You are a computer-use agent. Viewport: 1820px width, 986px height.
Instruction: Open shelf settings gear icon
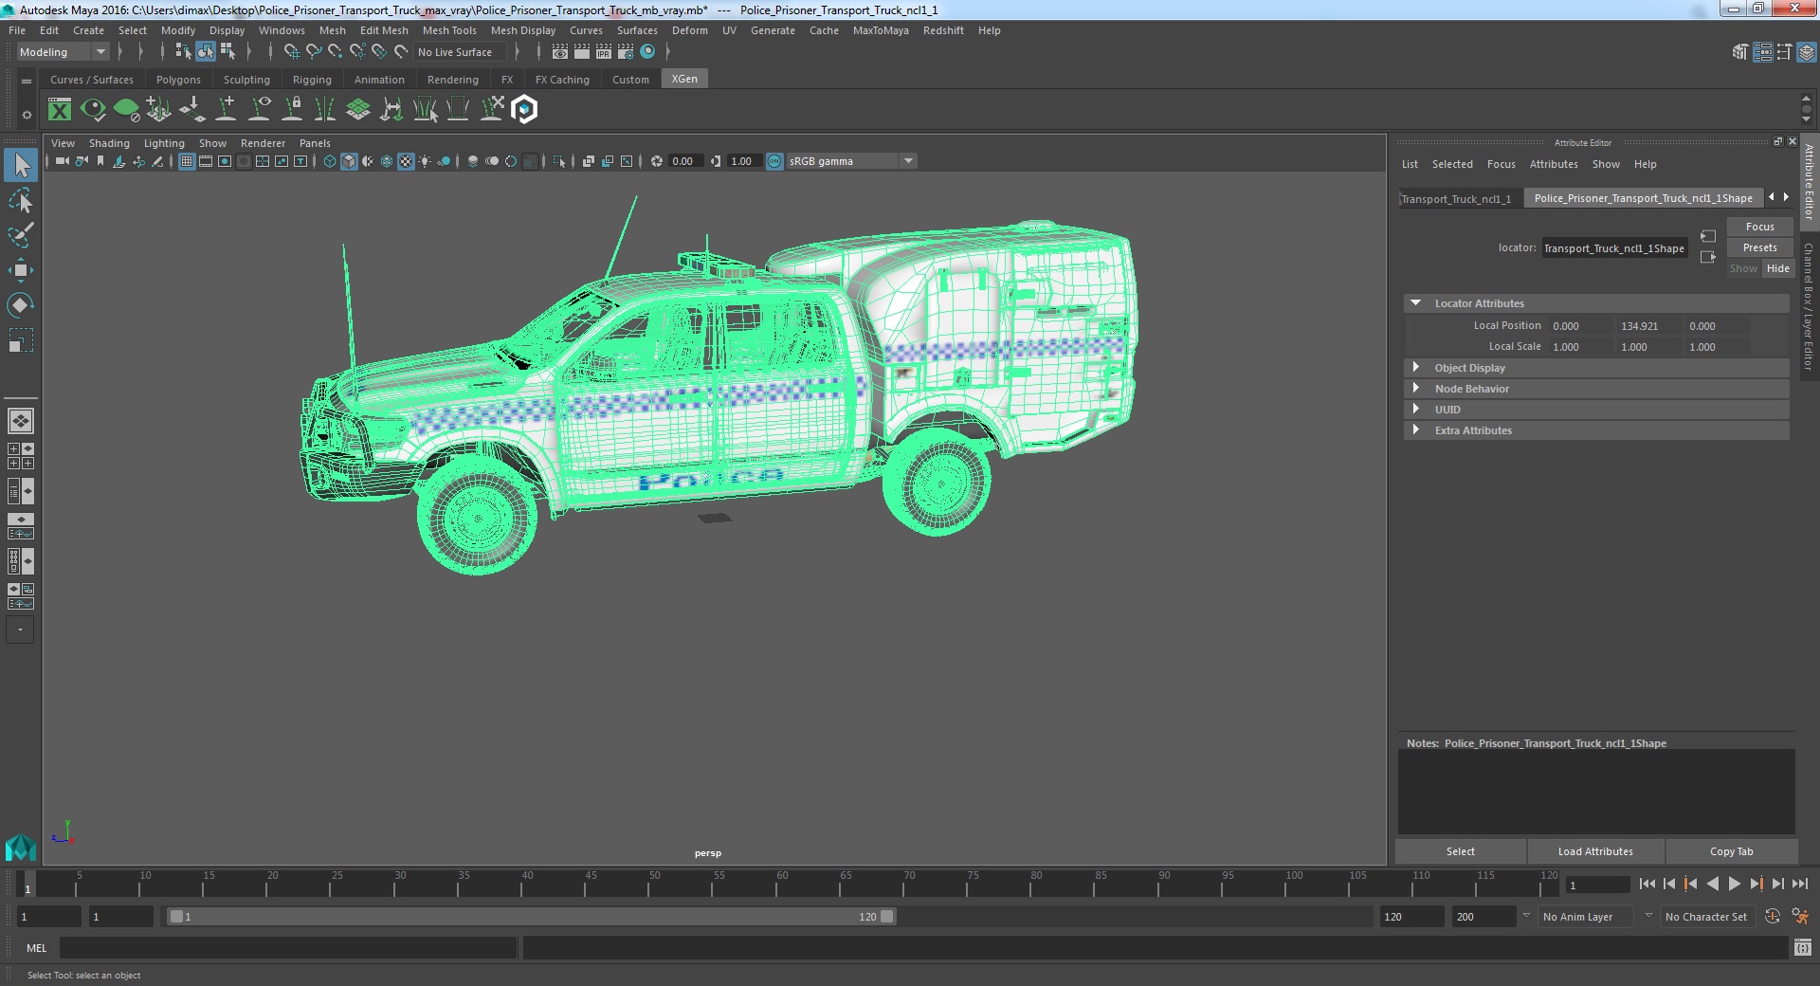(x=27, y=115)
